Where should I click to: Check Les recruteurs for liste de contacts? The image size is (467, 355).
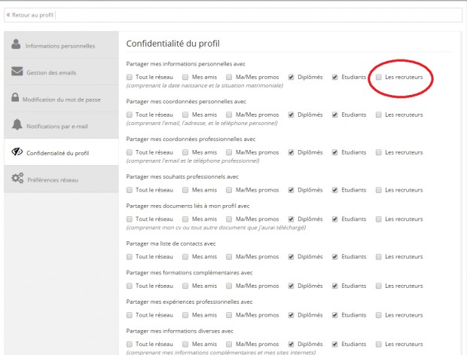tap(379, 256)
